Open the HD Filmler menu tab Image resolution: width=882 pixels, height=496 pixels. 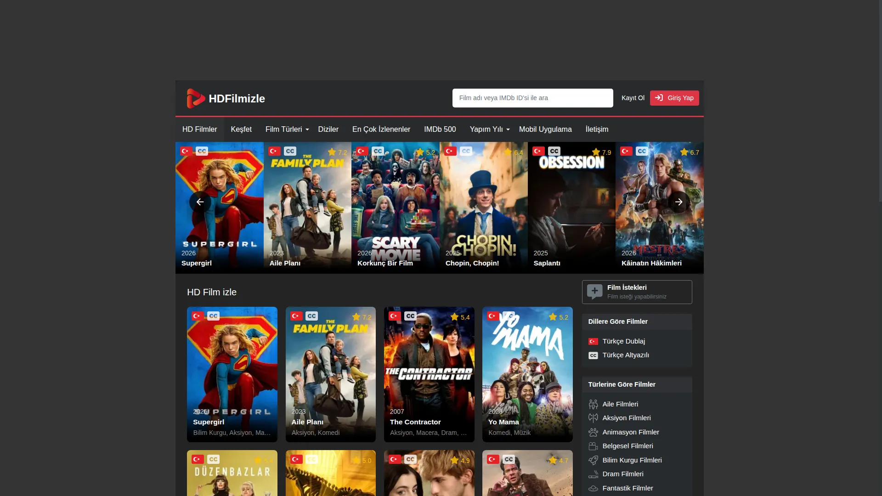[199, 130]
